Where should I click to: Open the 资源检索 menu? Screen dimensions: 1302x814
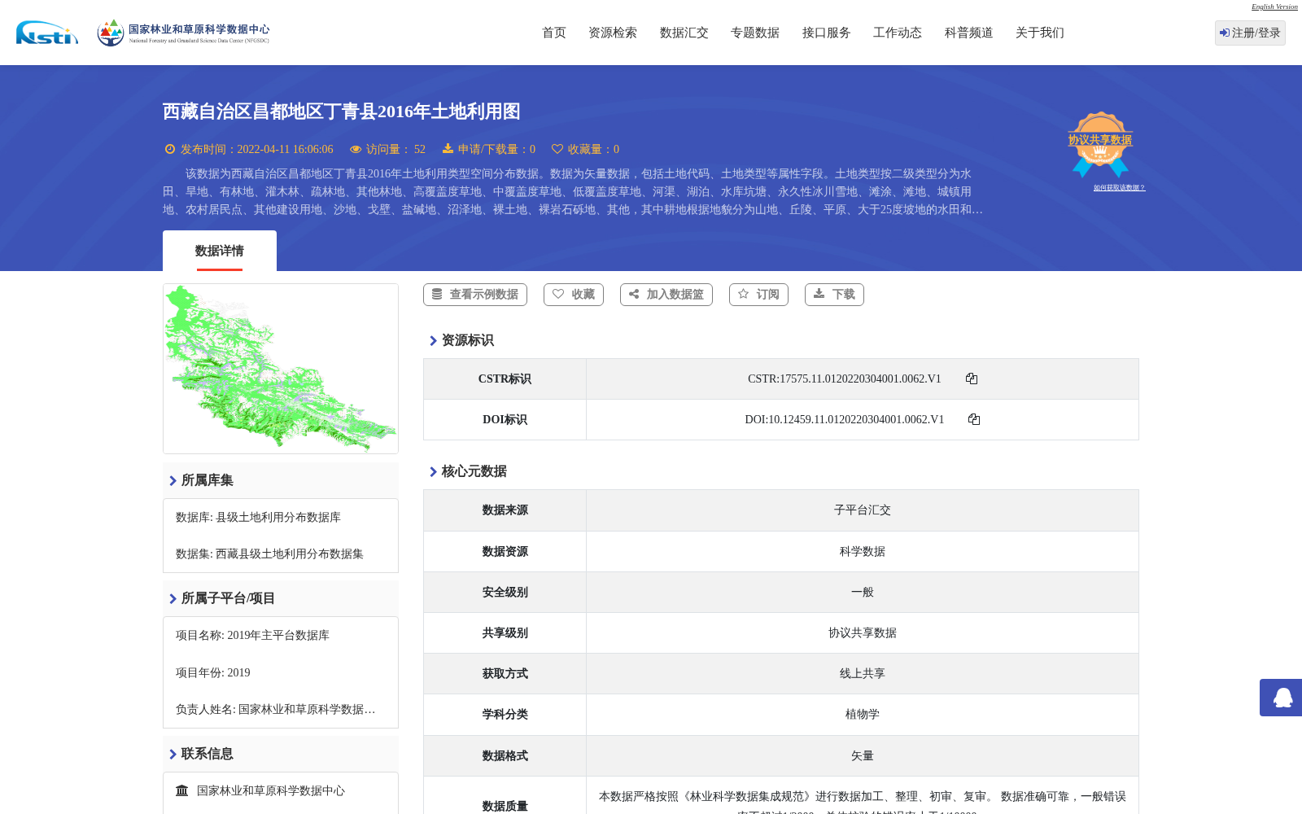(x=613, y=33)
